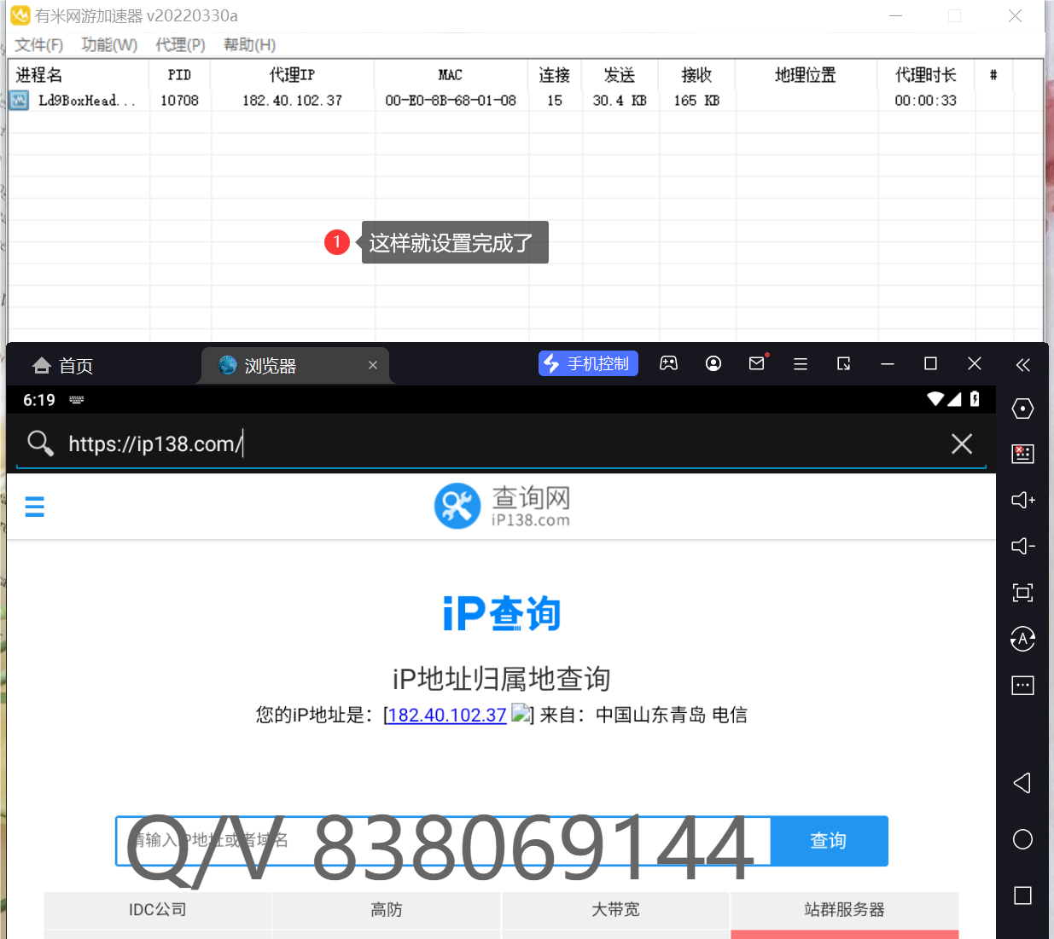
Task: Switch to the 首页 tab
Action: click(x=64, y=366)
